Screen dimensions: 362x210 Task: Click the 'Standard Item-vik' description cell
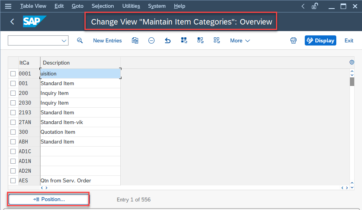click(x=80, y=122)
